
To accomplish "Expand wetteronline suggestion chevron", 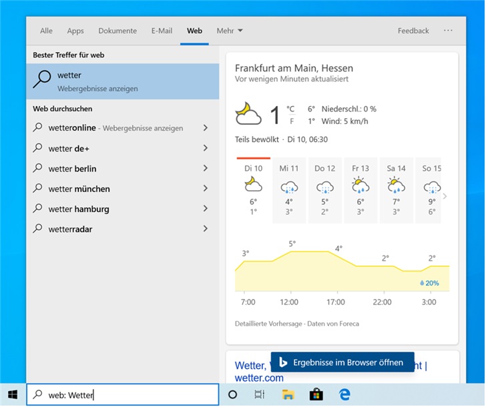I will point(205,128).
